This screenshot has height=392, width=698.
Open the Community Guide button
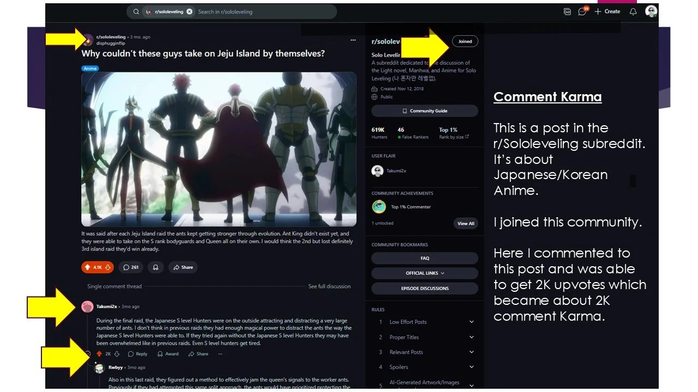click(x=425, y=111)
